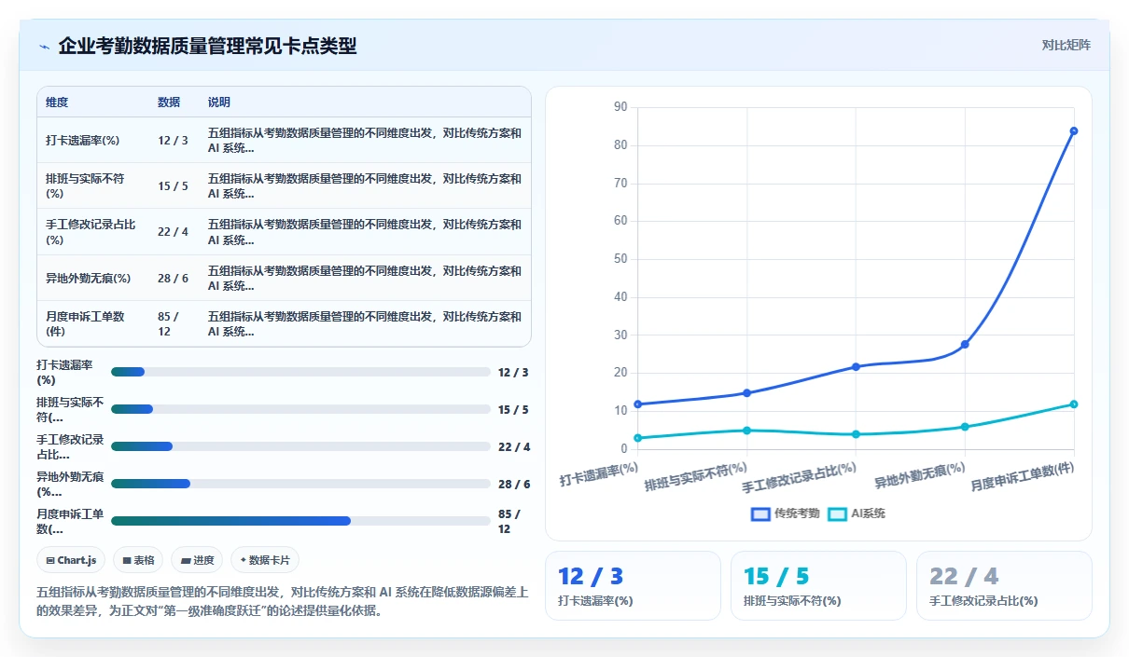
Task: Select table row 排班与实际不符(%)
Action: click(284, 186)
